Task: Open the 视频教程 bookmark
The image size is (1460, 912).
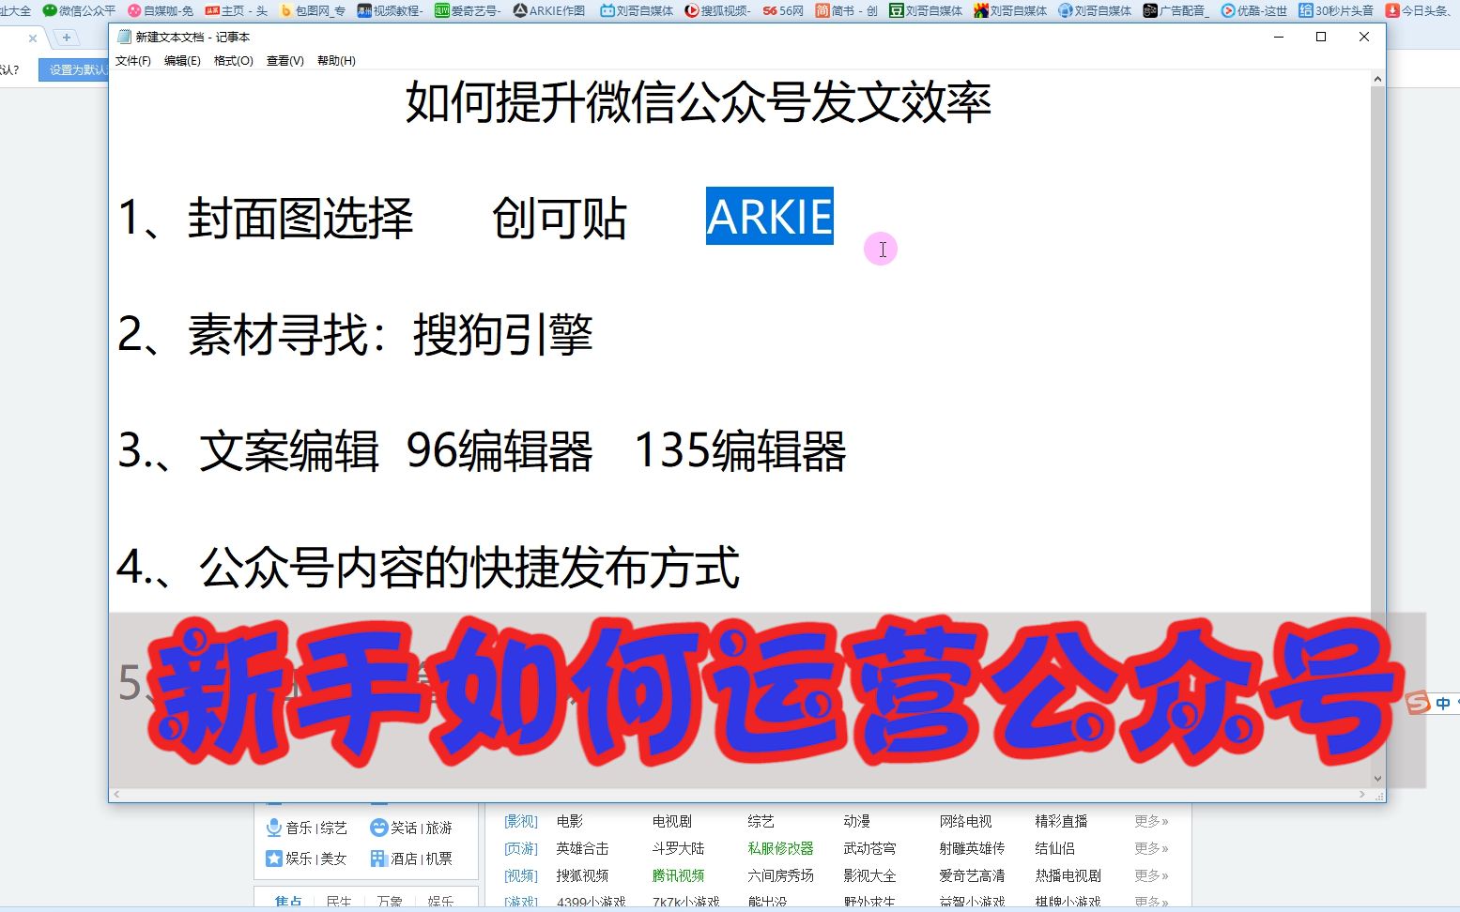Action: (x=390, y=10)
